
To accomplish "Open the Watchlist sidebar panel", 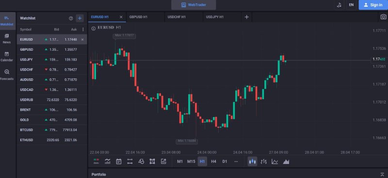I will (7, 21).
